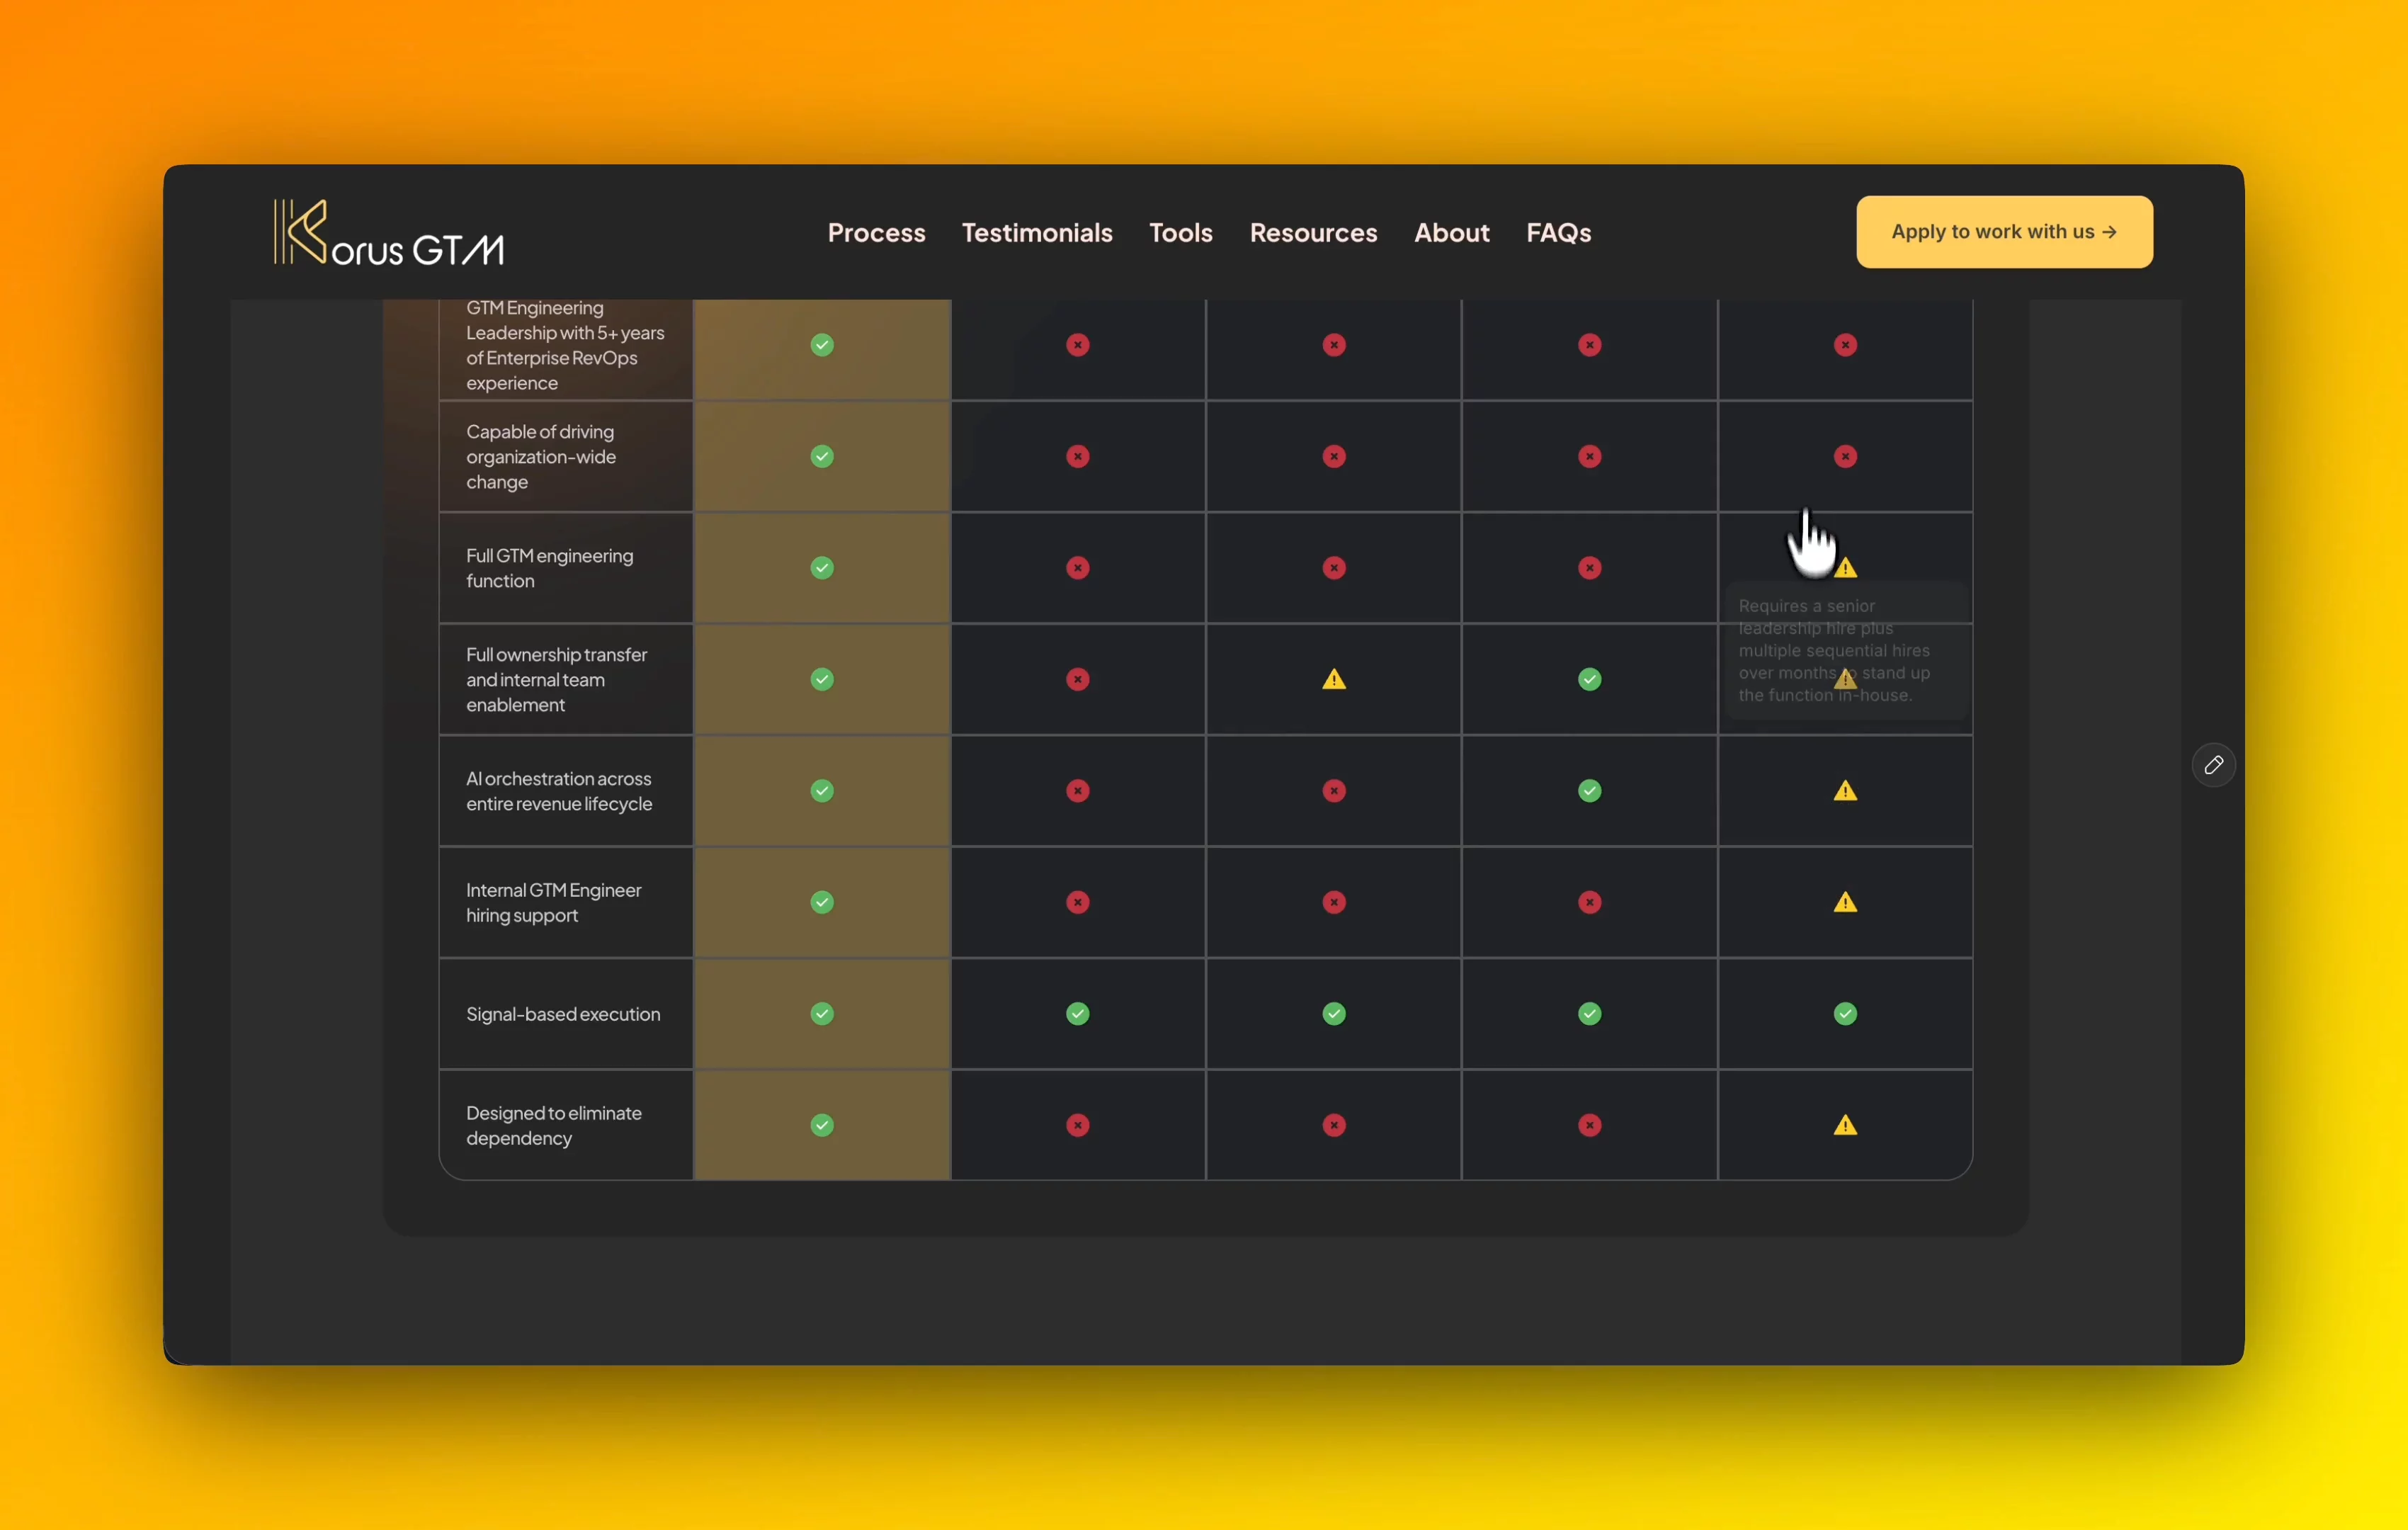The width and height of the screenshot is (2408, 1530).
Task: Click 'Full ownership transfer and internal team enablement'
Action: [x=556, y=680]
